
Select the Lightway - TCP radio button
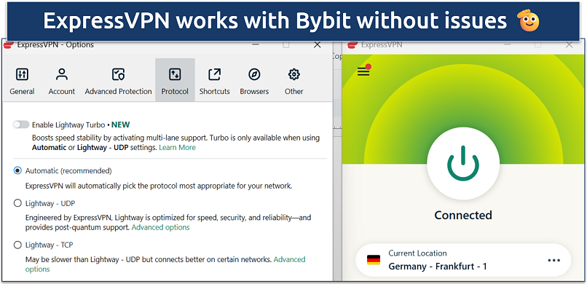point(17,245)
